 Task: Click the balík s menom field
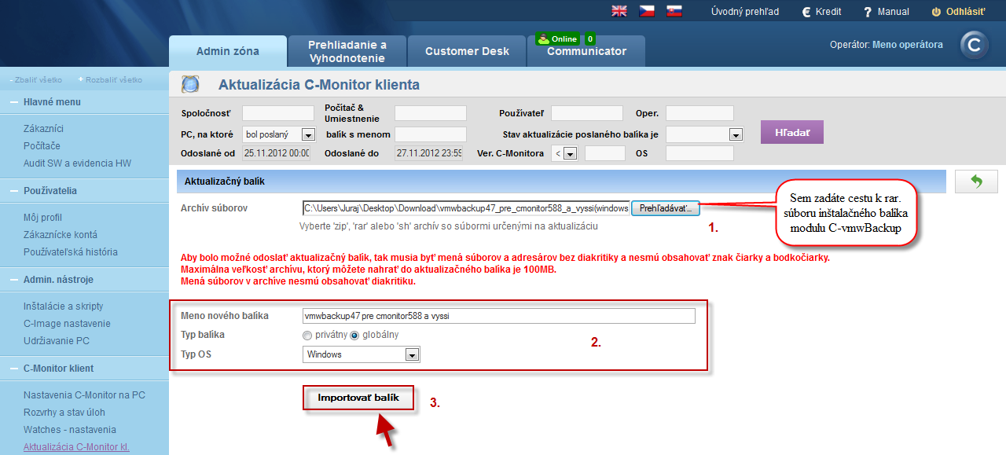coord(431,134)
